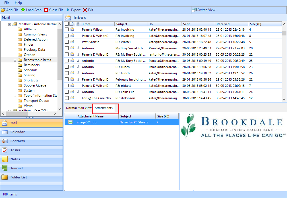Select the Common Views folder
287x198 pixels.
click(35, 34)
